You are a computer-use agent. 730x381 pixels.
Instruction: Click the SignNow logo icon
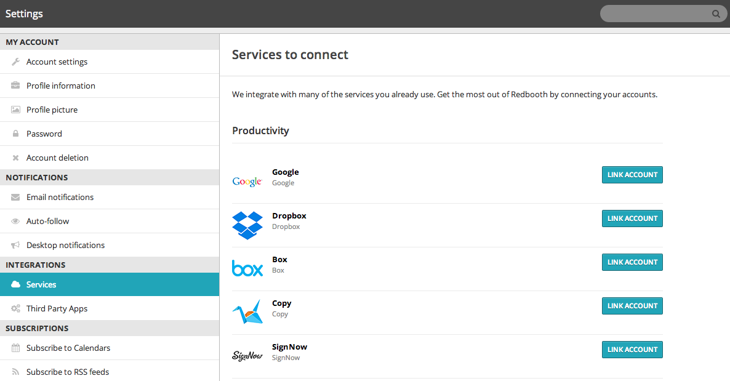pos(247,356)
